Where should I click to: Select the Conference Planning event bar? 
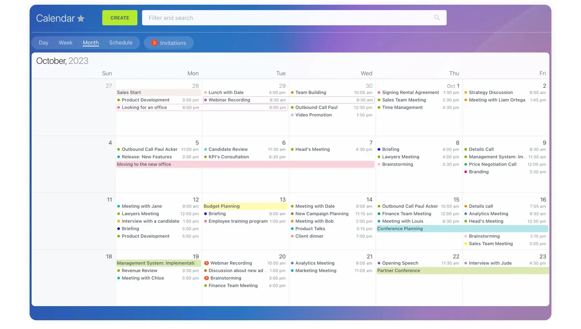coord(462,229)
